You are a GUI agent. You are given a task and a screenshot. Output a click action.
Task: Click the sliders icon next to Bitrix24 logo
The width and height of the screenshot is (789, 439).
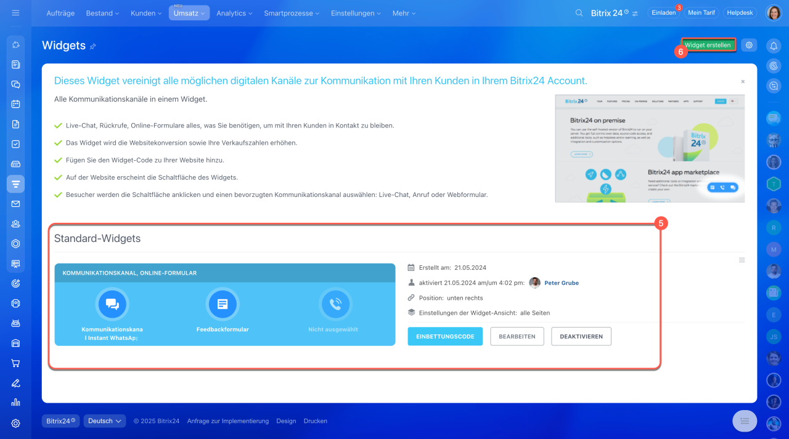click(636, 13)
